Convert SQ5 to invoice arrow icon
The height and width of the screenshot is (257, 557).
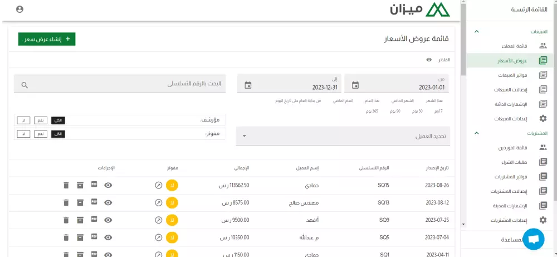[x=159, y=237]
